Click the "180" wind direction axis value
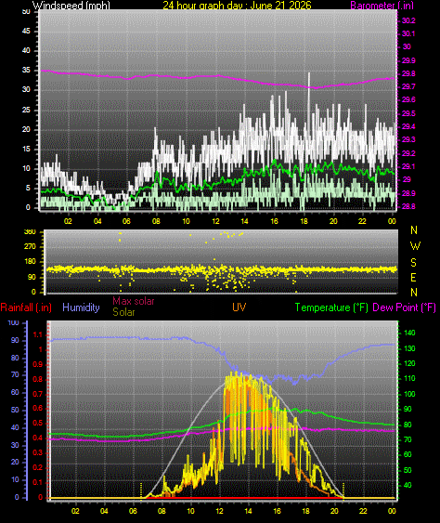The height and width of the screenshot is (523, 440). pyautogui.click(x=30, y=261)
